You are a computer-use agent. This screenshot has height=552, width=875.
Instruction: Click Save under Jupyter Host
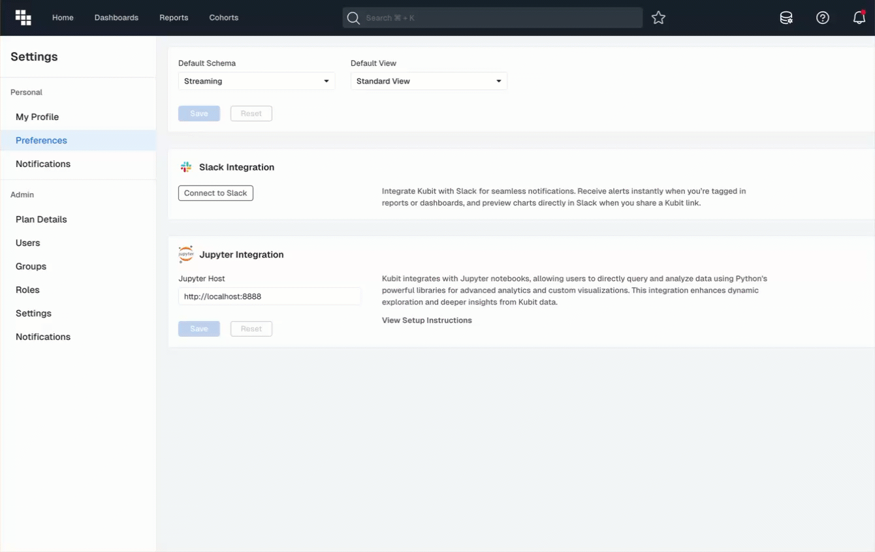199,329
